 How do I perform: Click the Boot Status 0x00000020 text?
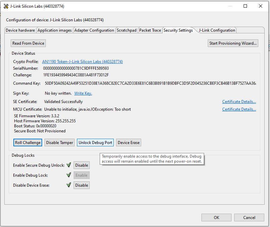click(35, 126)
